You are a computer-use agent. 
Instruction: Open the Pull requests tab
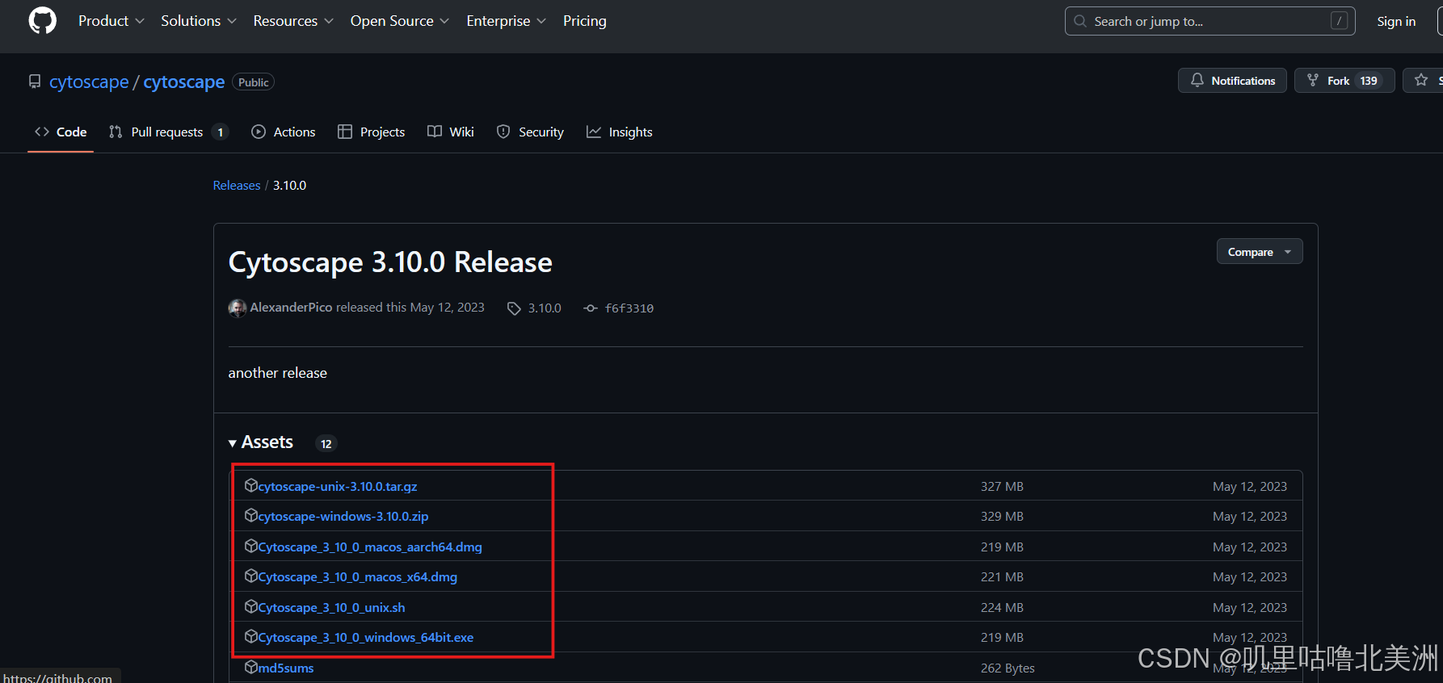tap(168, 132)
